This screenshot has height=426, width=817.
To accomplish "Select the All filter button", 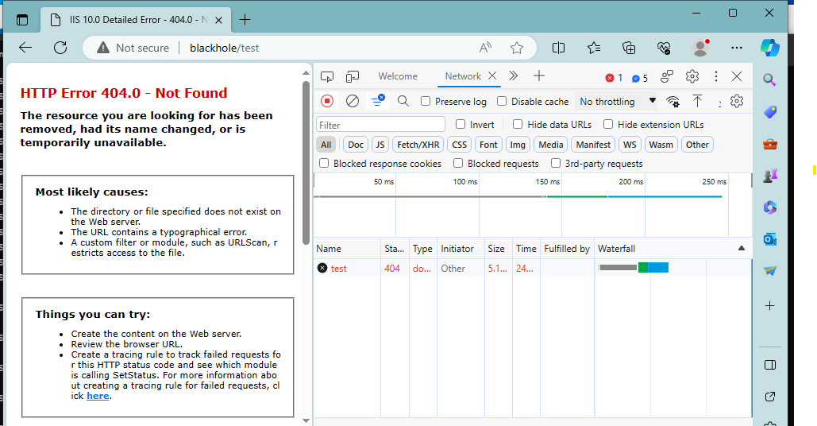I will (326, 145).
